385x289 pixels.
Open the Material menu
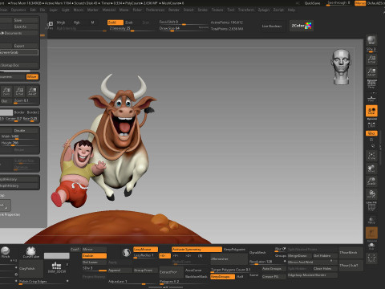point(108,10)
